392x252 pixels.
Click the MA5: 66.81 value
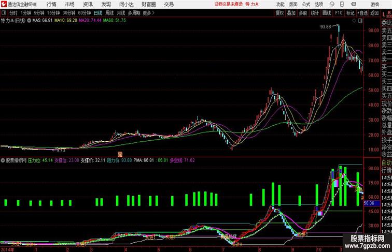click(42, 21)
